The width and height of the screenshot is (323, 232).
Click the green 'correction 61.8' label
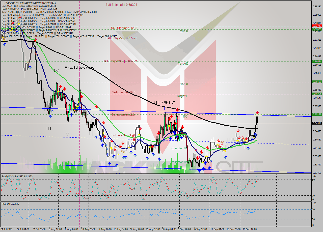(x=180, y=148)
